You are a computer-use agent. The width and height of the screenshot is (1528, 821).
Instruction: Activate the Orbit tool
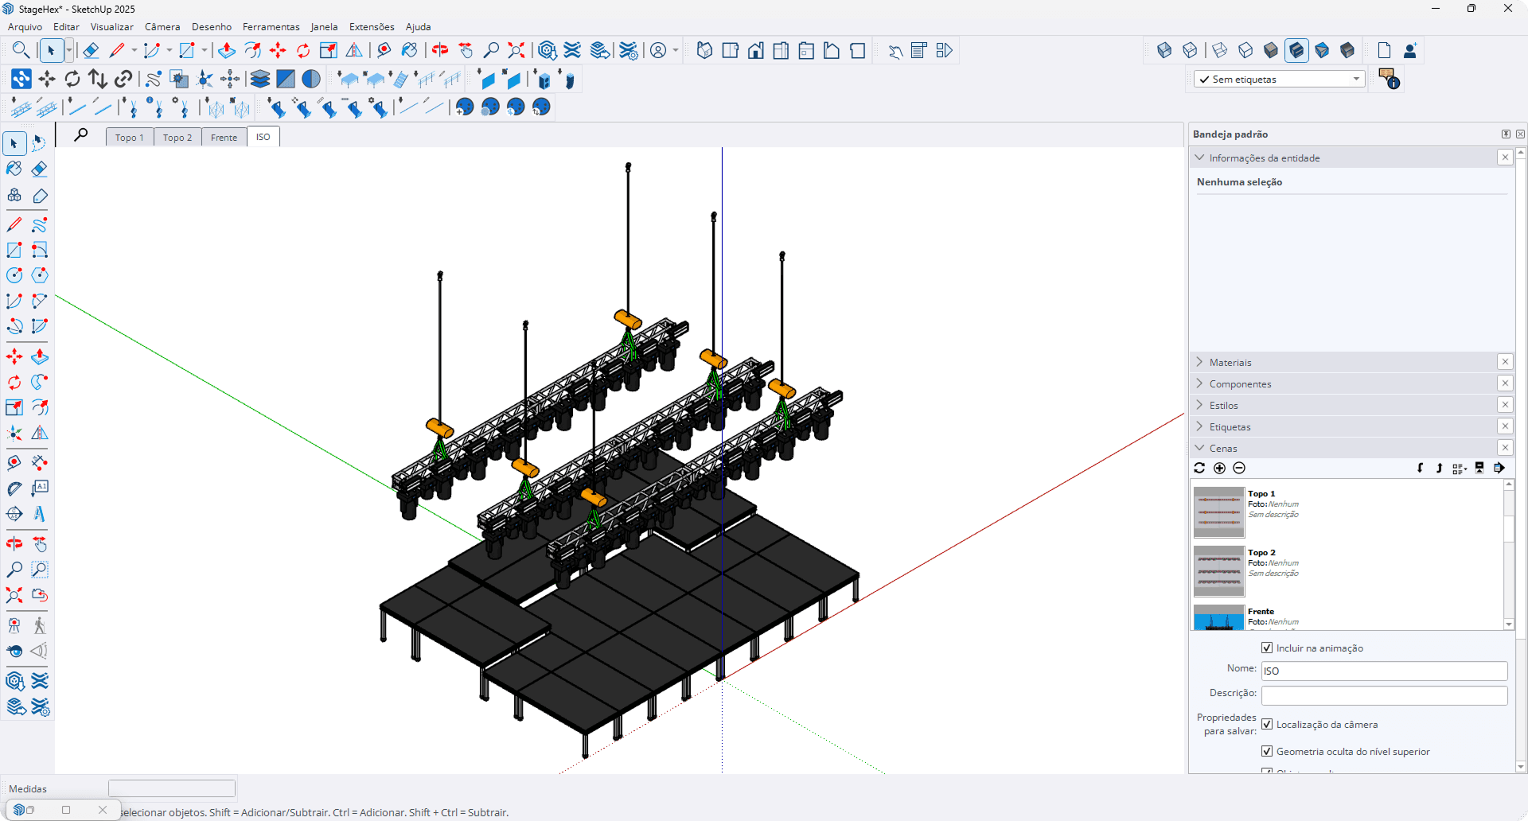[x=14, y=543]
